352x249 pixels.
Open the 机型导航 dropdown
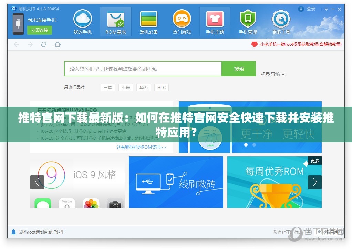pos(272,74)
